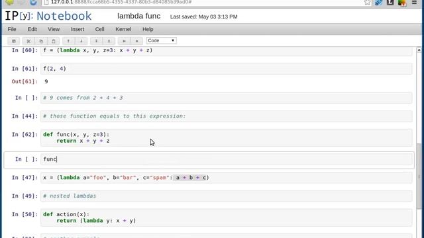The height and width of the screenshot is (238, 424).
Task: Click the output value 9
Action: [x=46, y=81]
